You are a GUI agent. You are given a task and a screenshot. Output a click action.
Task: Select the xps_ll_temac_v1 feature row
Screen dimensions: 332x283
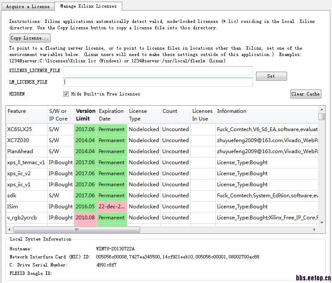click(x=162, y=163)
